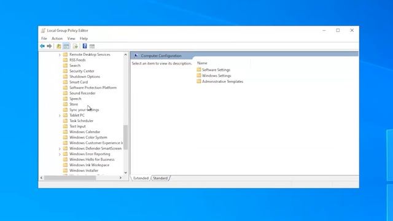This screenshot has width=393, height=221.
Task: Select Tablet PC tree item
Action: click(x=77, y=115)
